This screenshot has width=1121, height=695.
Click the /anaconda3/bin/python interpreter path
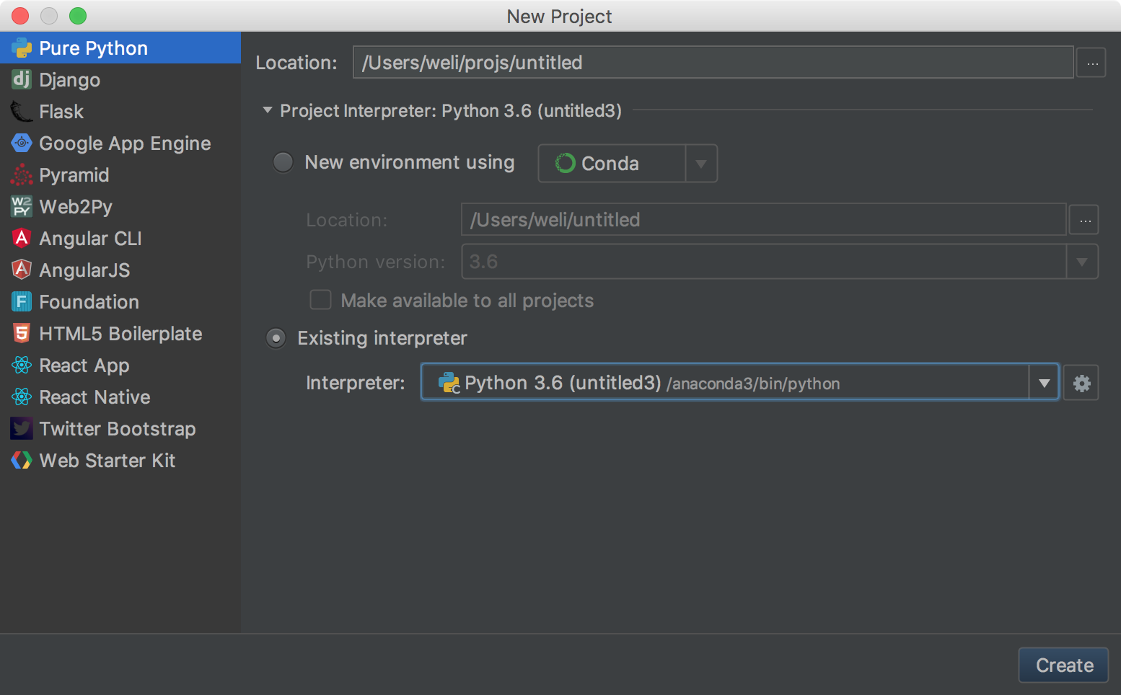tap(753, 384)
